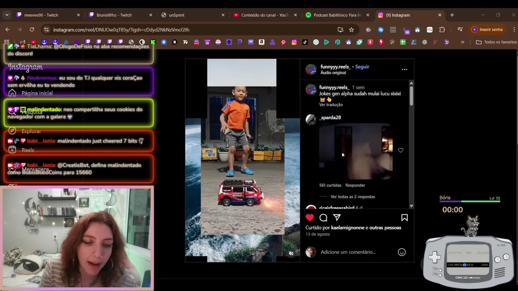
Task: Open _sparda28 username link
Action: (x=330, y=118)
